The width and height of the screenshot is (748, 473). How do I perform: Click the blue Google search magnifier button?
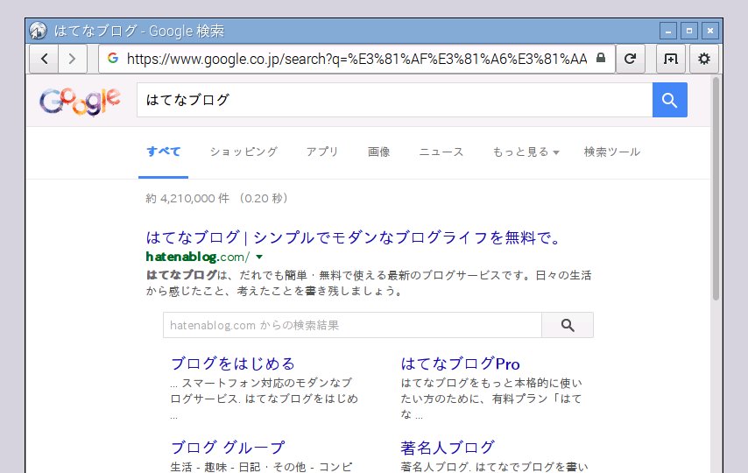[x=670, y=100]
